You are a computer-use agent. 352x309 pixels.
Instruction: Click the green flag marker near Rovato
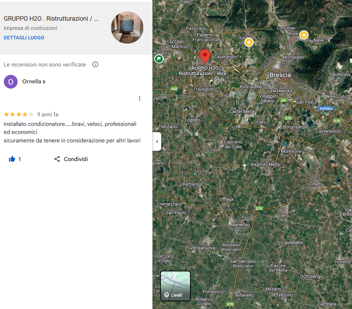159,59
